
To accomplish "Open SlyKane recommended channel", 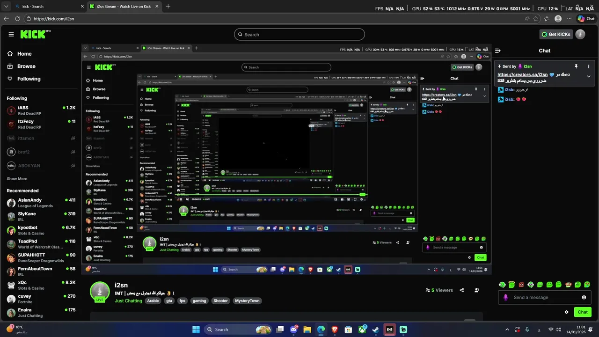I will pos(41,216).
